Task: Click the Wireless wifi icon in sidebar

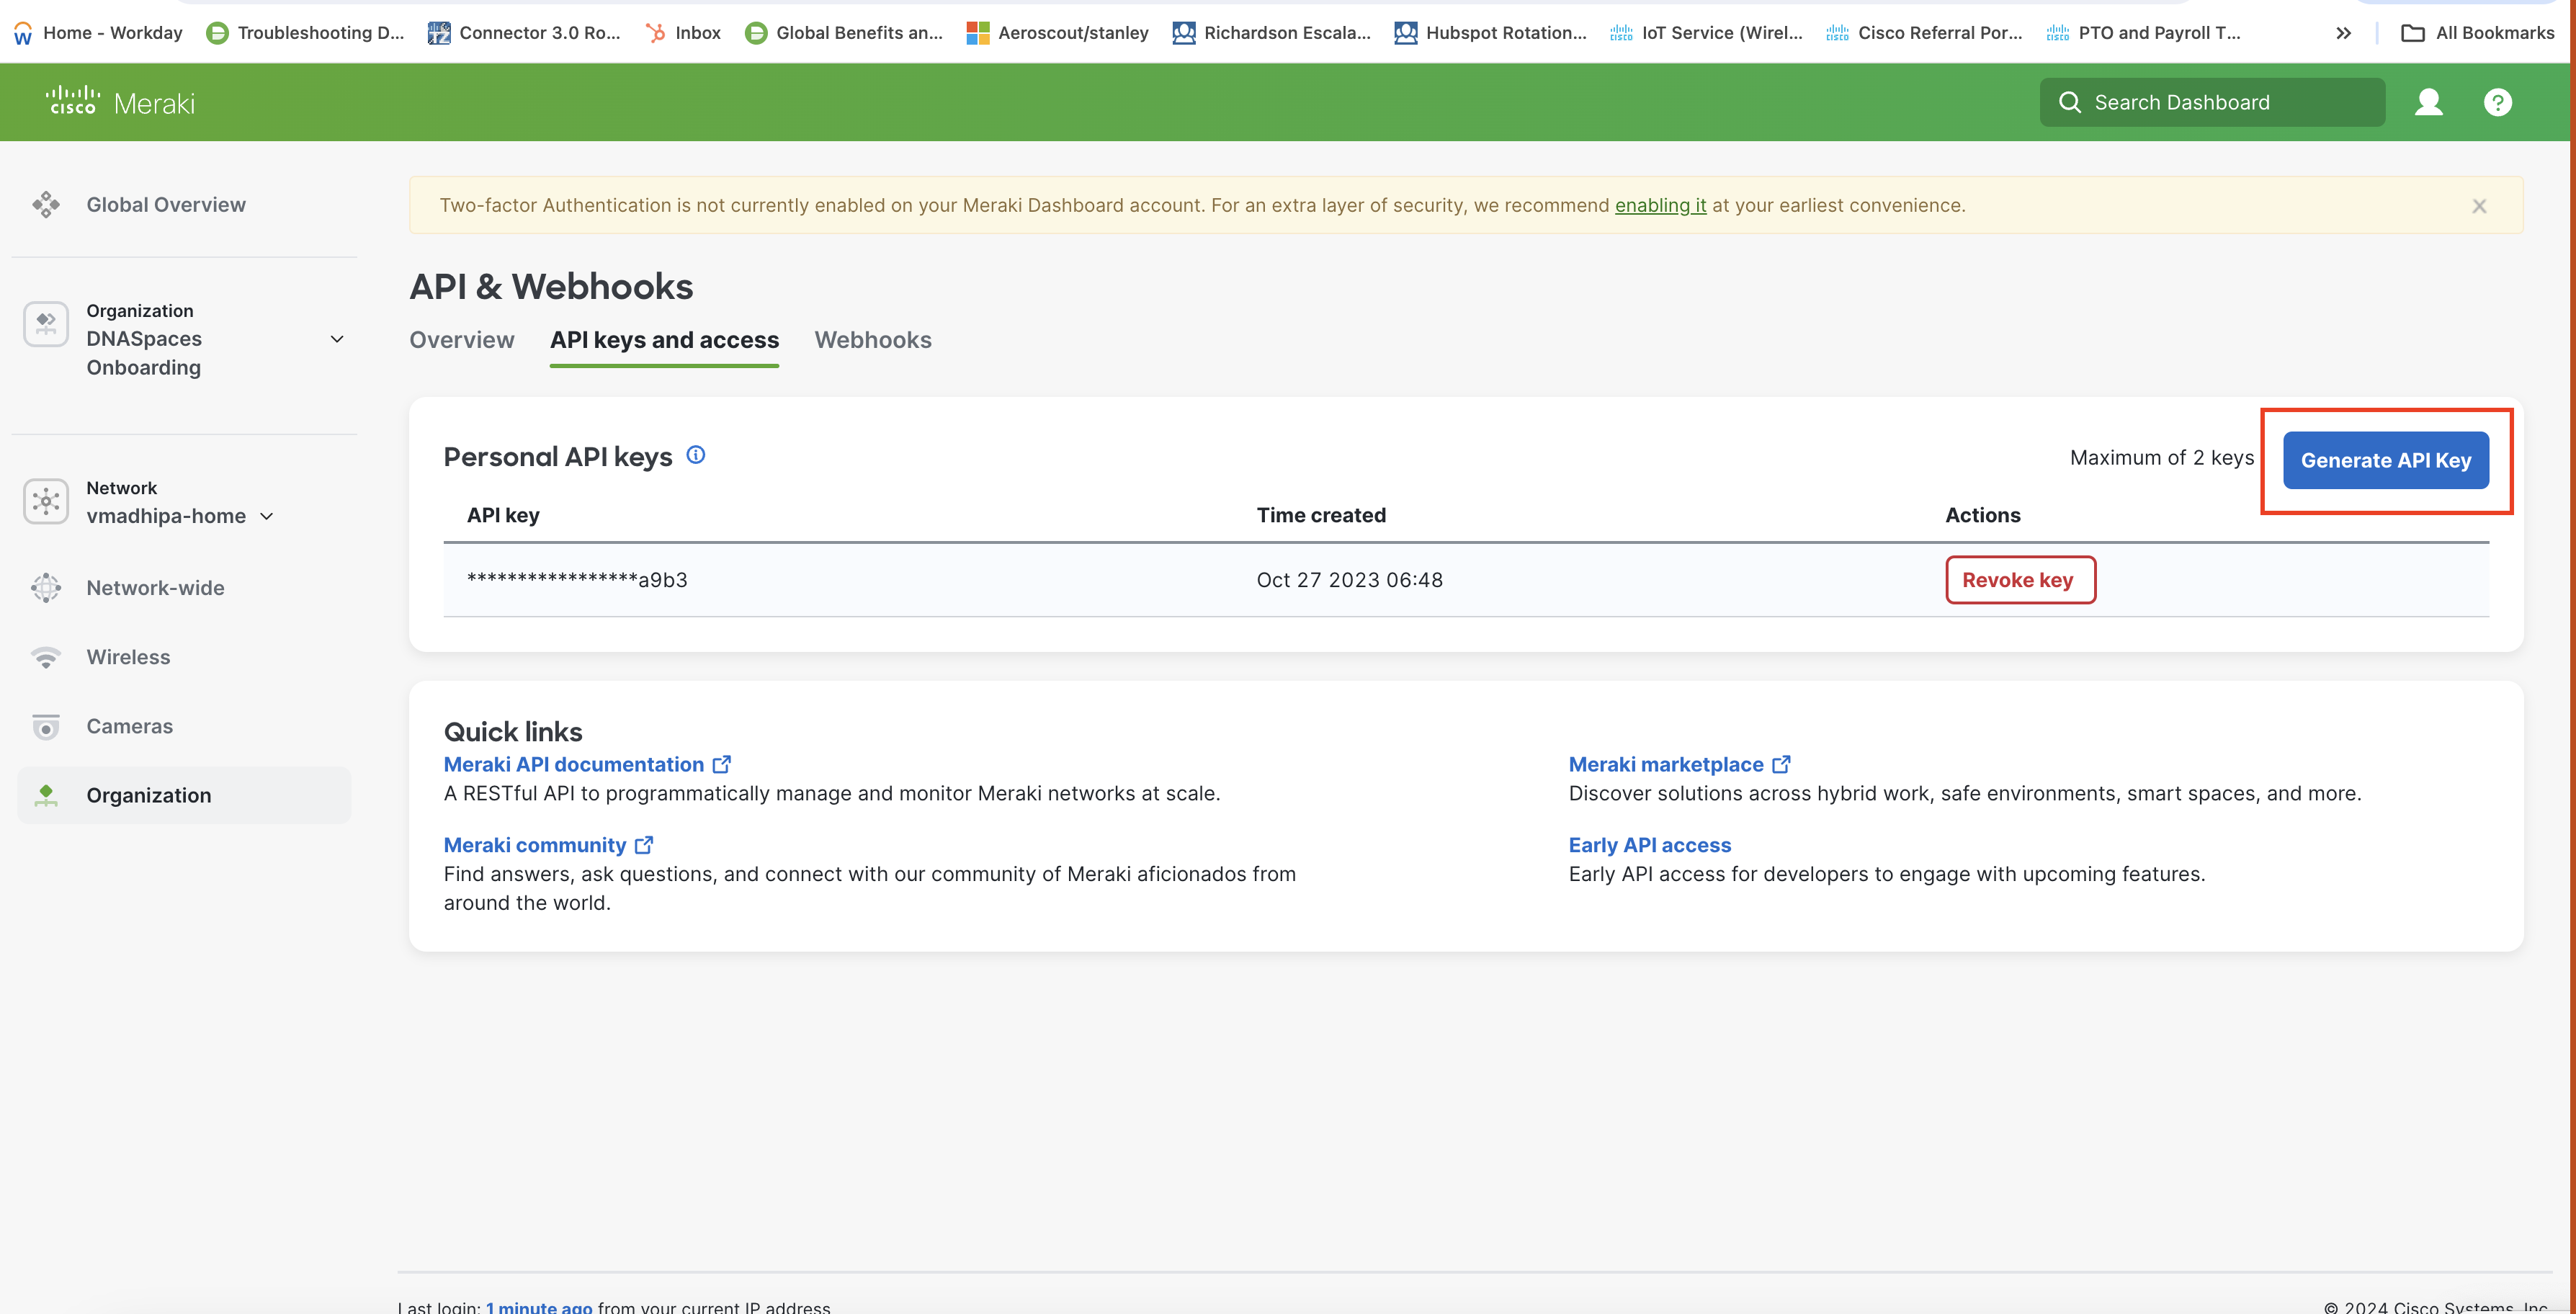Action: click(46, 657)
